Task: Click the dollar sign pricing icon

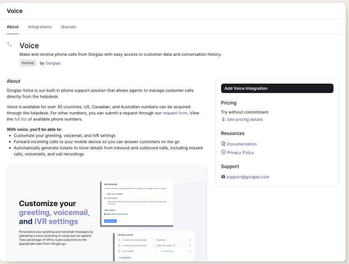Action: tap(223, 119)
